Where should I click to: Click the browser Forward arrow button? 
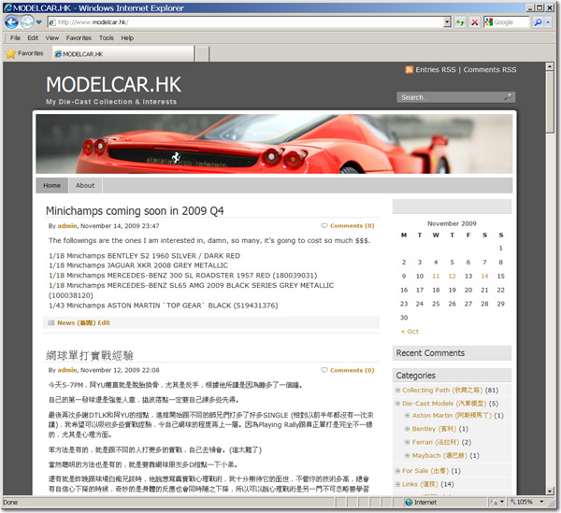[27, 22]
